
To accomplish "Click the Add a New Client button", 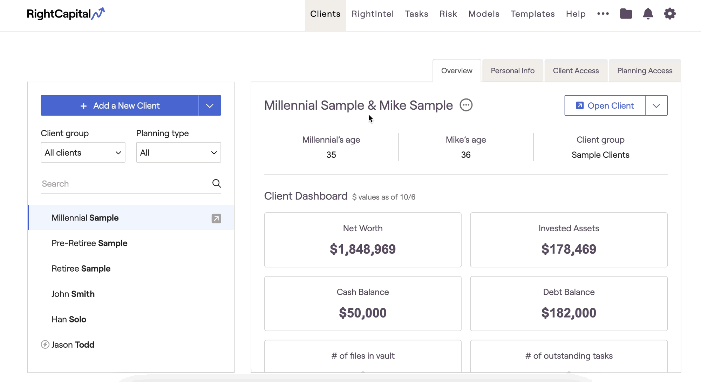I will pos(120,105).
